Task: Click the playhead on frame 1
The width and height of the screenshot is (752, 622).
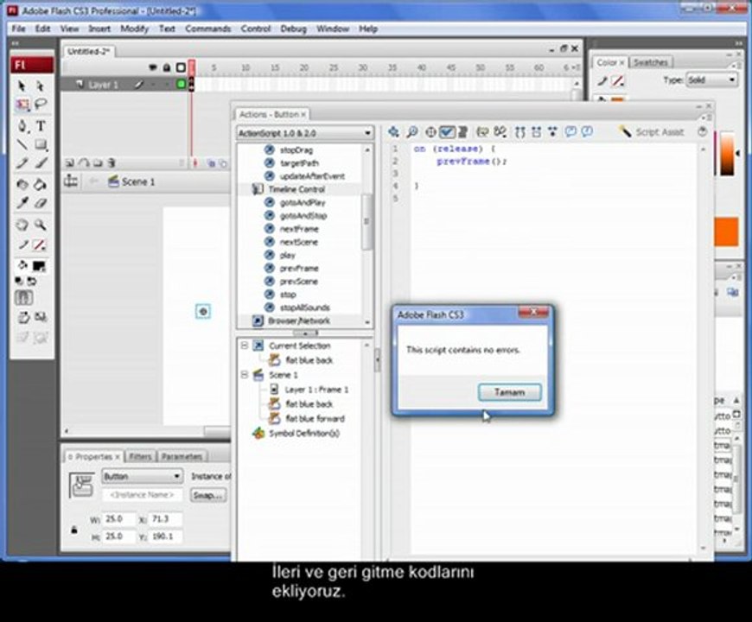Action: point(192,67)
